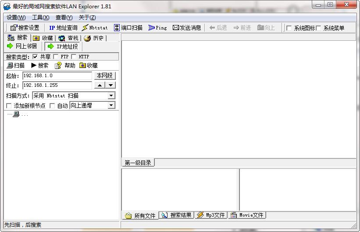Expand the 扫描方式 dropdown list
360x232 pixels.
click(111, 96)
